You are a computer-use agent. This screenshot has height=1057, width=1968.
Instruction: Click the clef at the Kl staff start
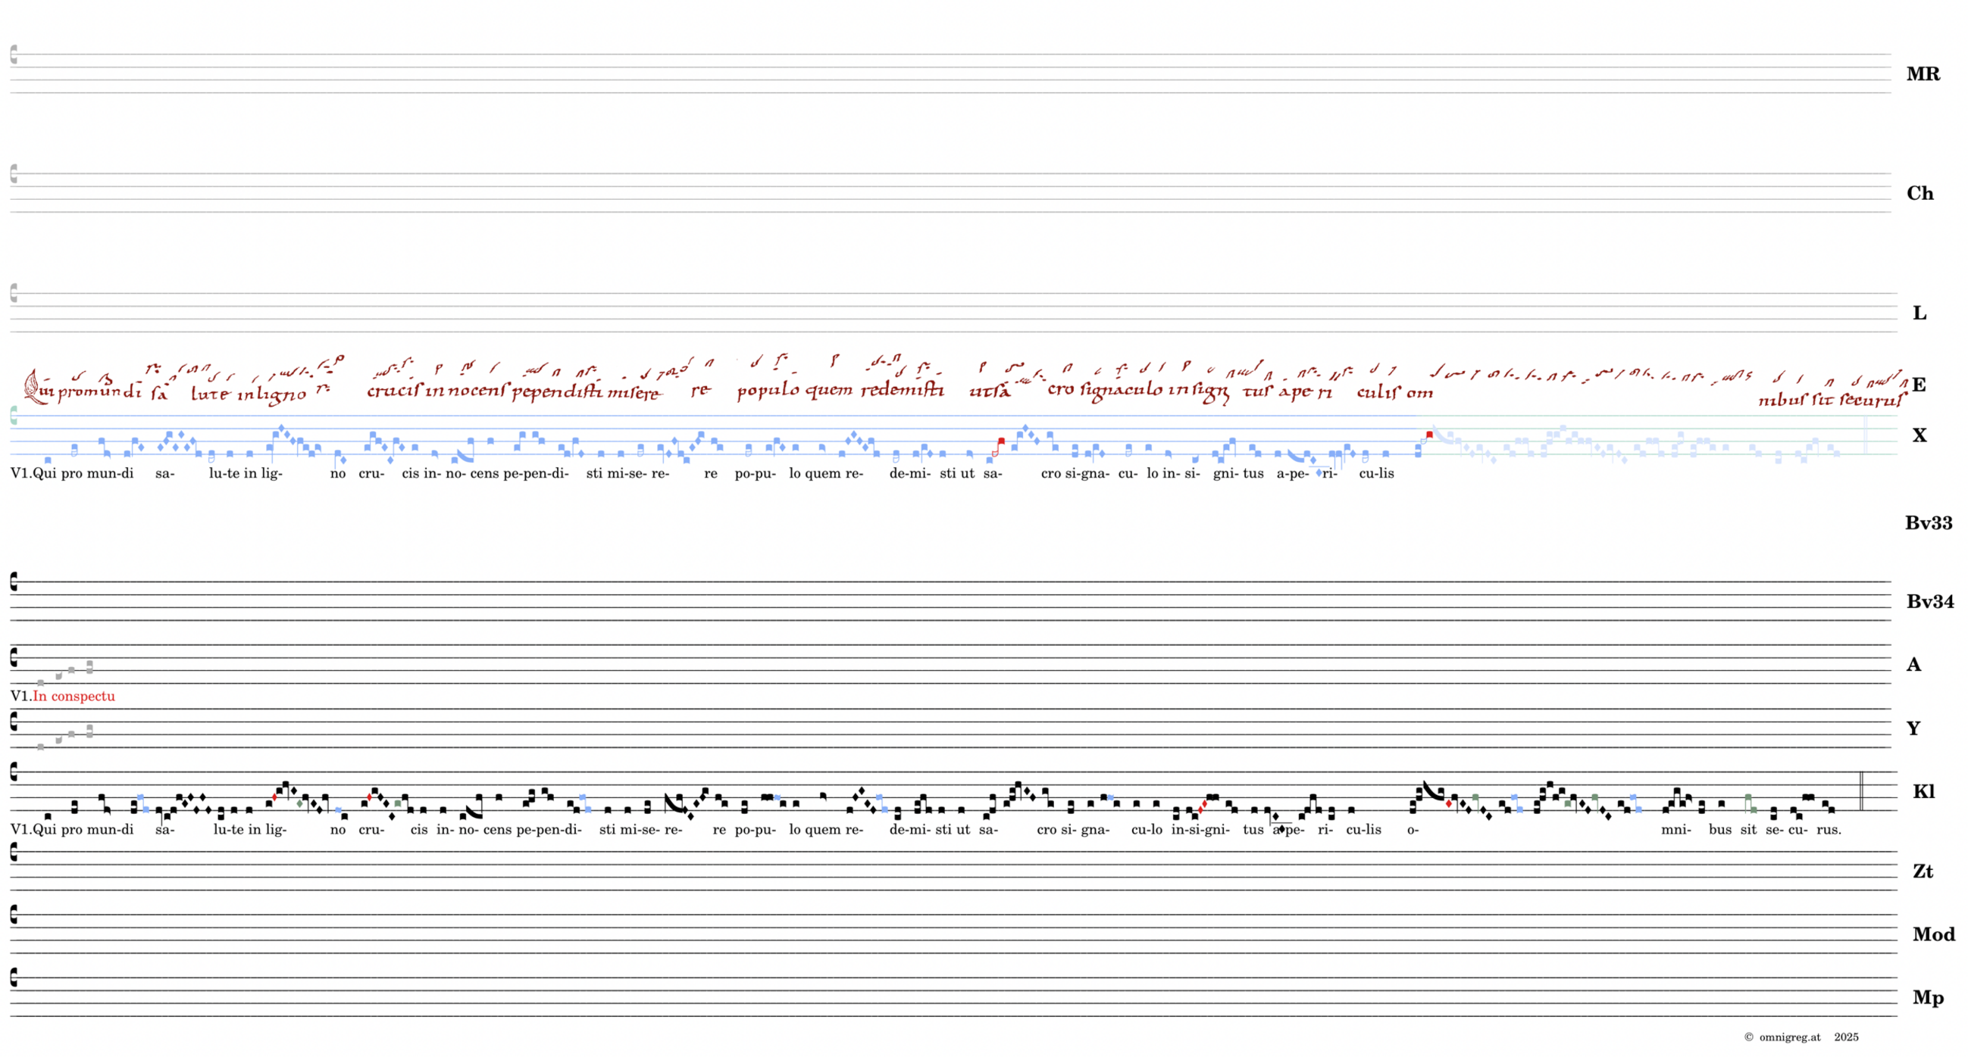click(x=14, y=772)
